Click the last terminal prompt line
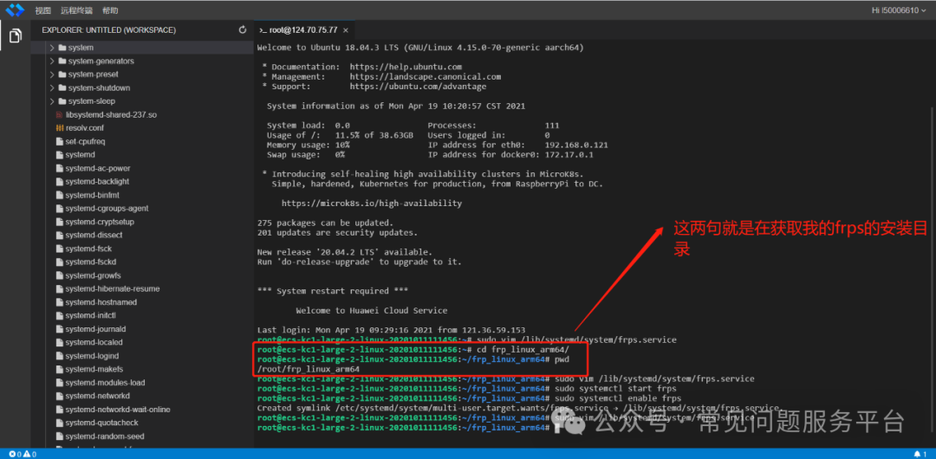The image size is (936, 459). (x=402, y=427)
